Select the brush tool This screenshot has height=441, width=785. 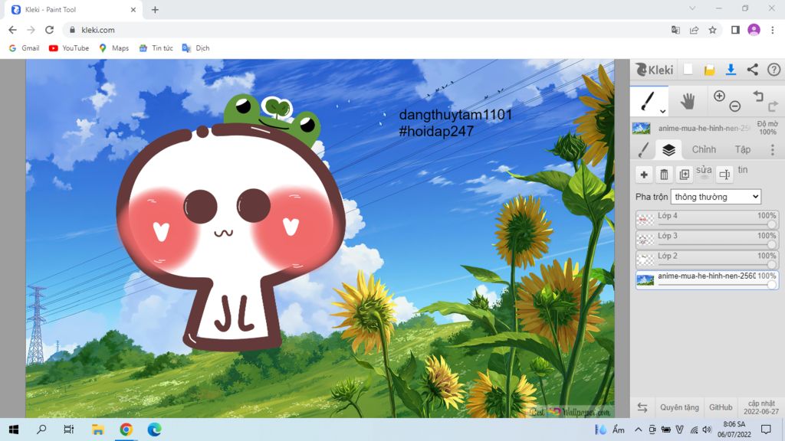(648, 101)
